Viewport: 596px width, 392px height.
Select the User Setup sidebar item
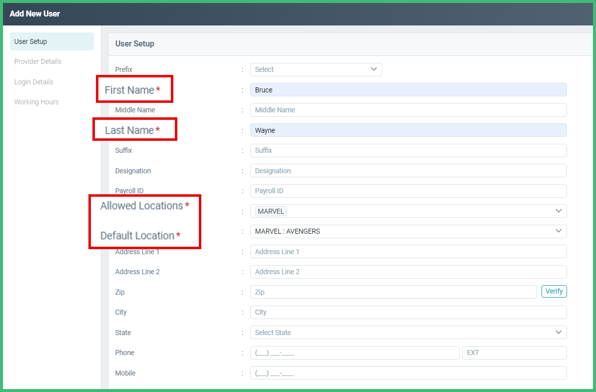pos(30,41)
